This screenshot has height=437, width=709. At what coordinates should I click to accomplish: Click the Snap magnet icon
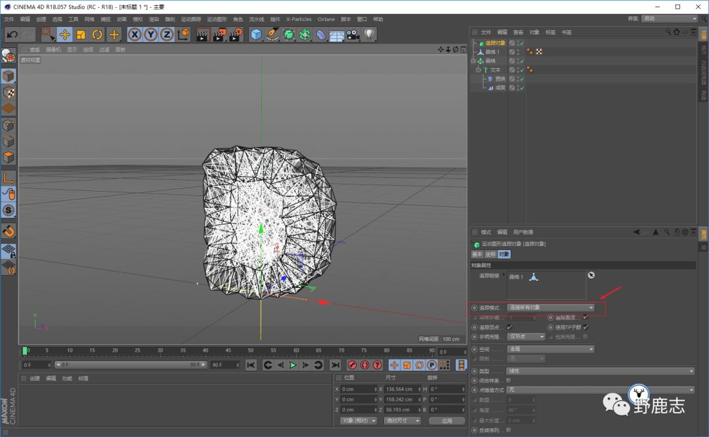[x=9, y=231]
